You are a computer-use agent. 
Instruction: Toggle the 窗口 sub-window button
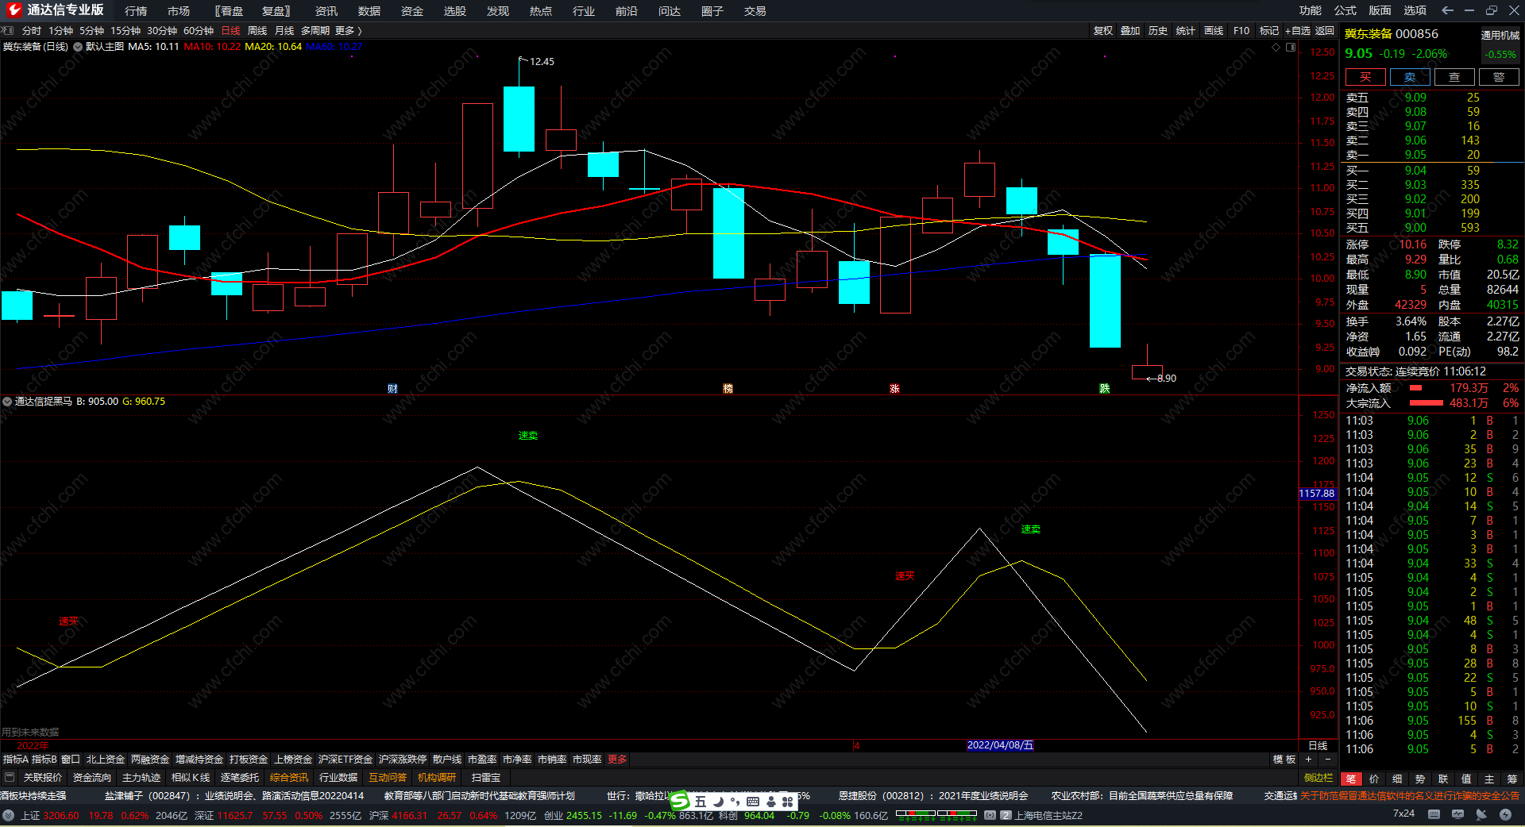click(x=71, y=760)
